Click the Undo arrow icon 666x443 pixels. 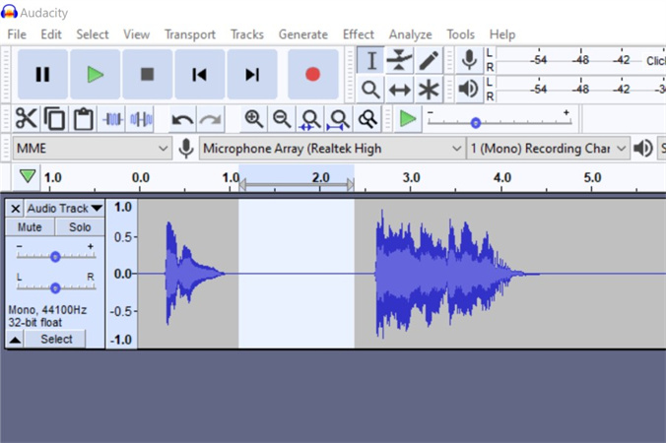pyautogui.click(x=182, y=119)
